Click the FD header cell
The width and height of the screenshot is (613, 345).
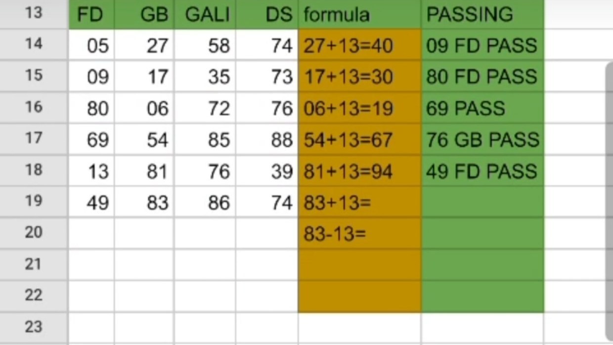pyautogui.click(x=91, y=14)
